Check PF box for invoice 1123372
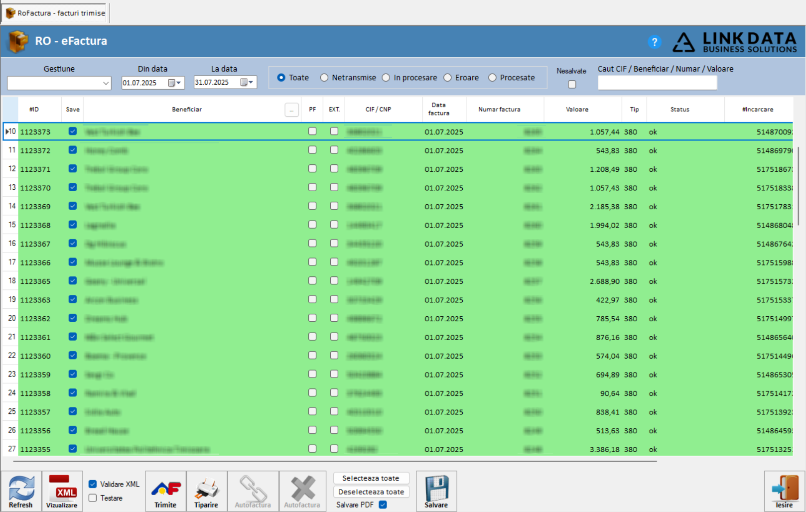 [x=312, y=150]
